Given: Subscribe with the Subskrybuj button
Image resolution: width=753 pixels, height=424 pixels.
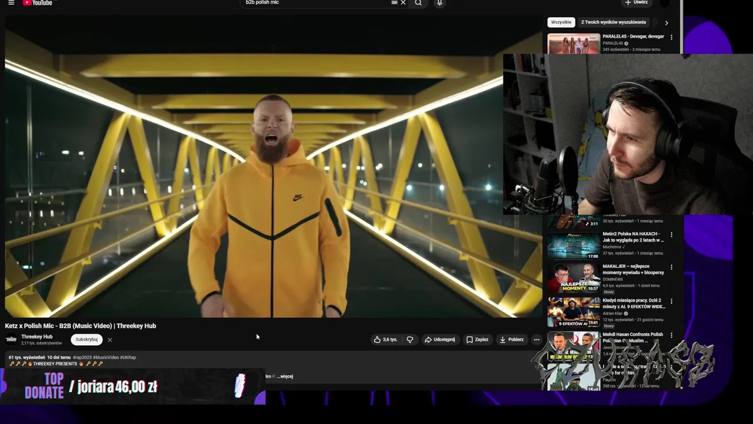Looking at the screenshot, I should tap(86, 340).
